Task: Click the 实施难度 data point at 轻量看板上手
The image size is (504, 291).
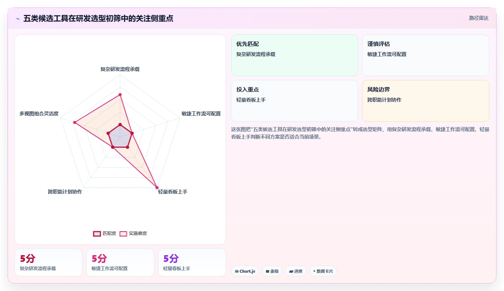Action: click(x=157, y=188)
